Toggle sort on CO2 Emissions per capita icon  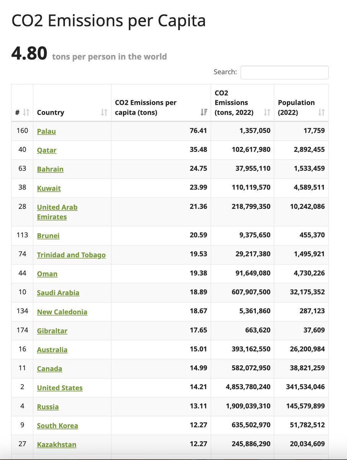203,112
